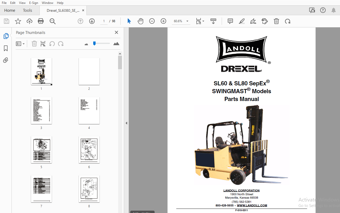The image size is (340, 213).
Task: Rotate thumbnails counterclockwise
Action: coord(52,44)
